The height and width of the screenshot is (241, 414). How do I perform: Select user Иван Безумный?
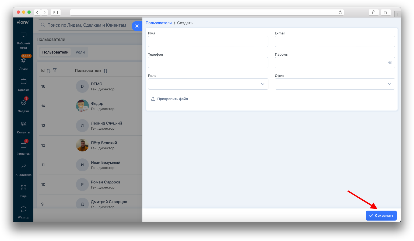point(106,162)
